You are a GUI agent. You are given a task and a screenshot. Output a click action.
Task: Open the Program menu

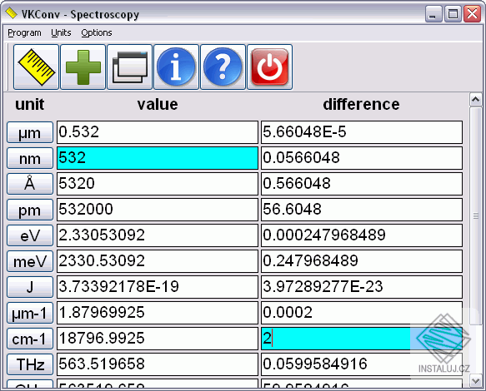click(24, 32)
